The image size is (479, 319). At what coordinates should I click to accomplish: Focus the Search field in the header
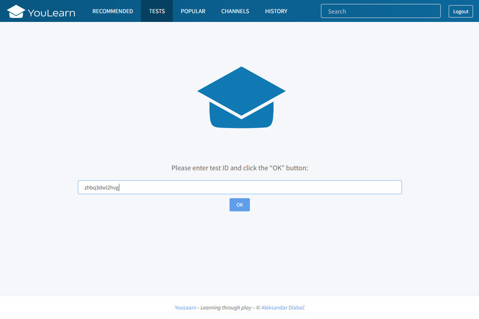(x=380, y=11)
